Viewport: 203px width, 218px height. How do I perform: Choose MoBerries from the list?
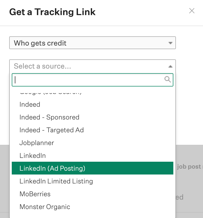(93, 194)
